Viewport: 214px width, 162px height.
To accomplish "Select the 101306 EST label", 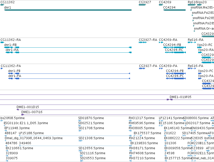I will pos(170,143).
